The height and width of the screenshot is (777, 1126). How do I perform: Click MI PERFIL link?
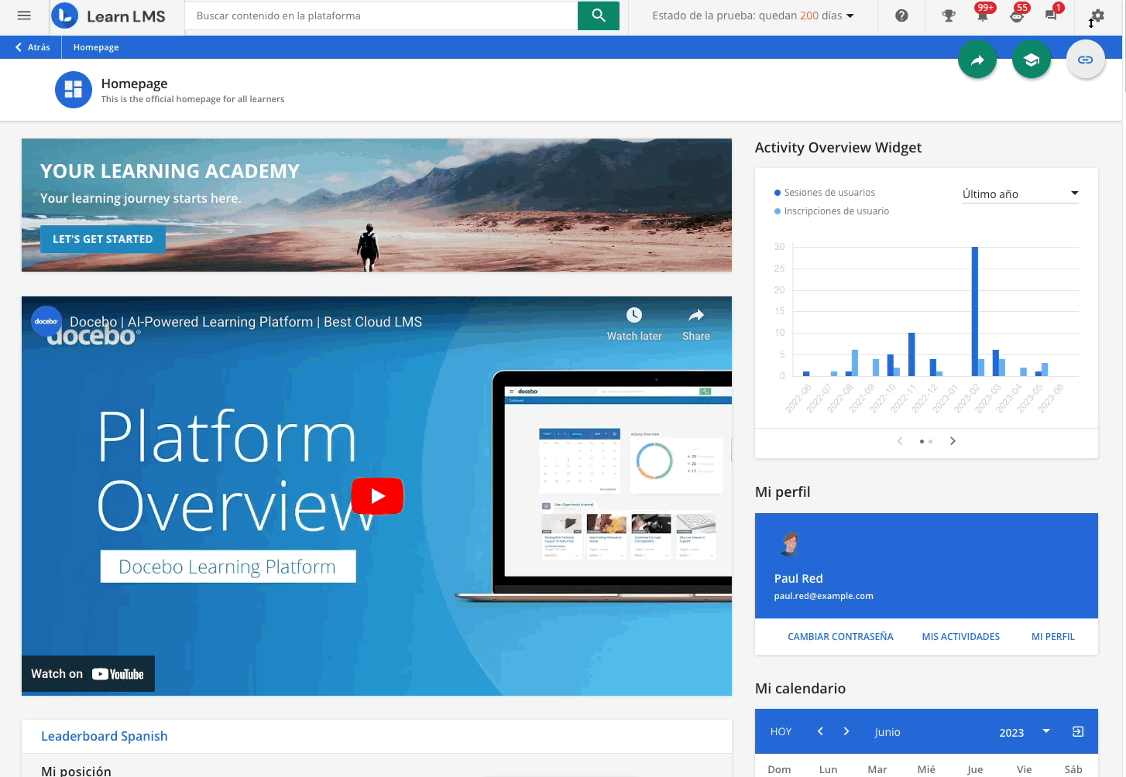click(x=1053, y=637)
